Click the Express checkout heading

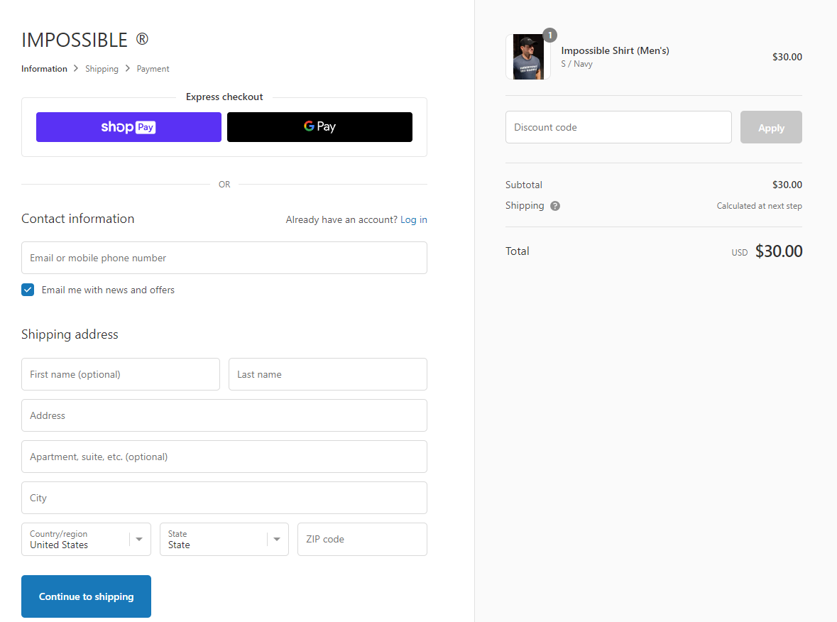click(224, 97)
